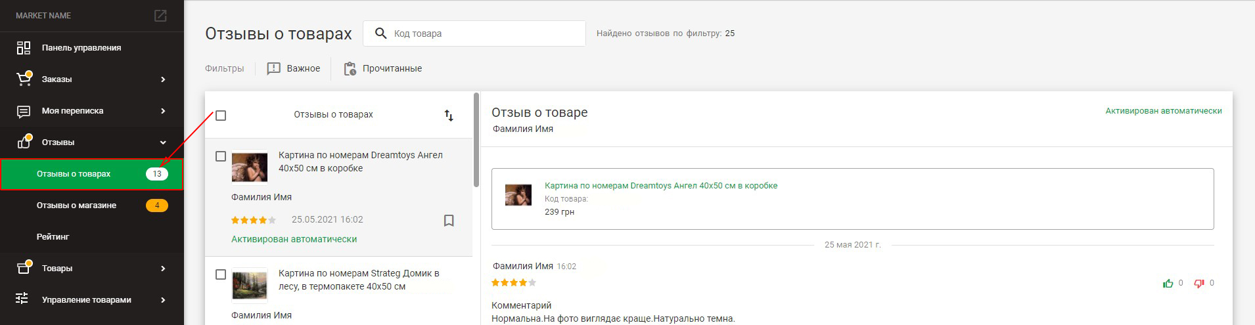Open the Отзывы о магазине menu item
This screenshot has width=1255, height=325.
click(92, 206)
